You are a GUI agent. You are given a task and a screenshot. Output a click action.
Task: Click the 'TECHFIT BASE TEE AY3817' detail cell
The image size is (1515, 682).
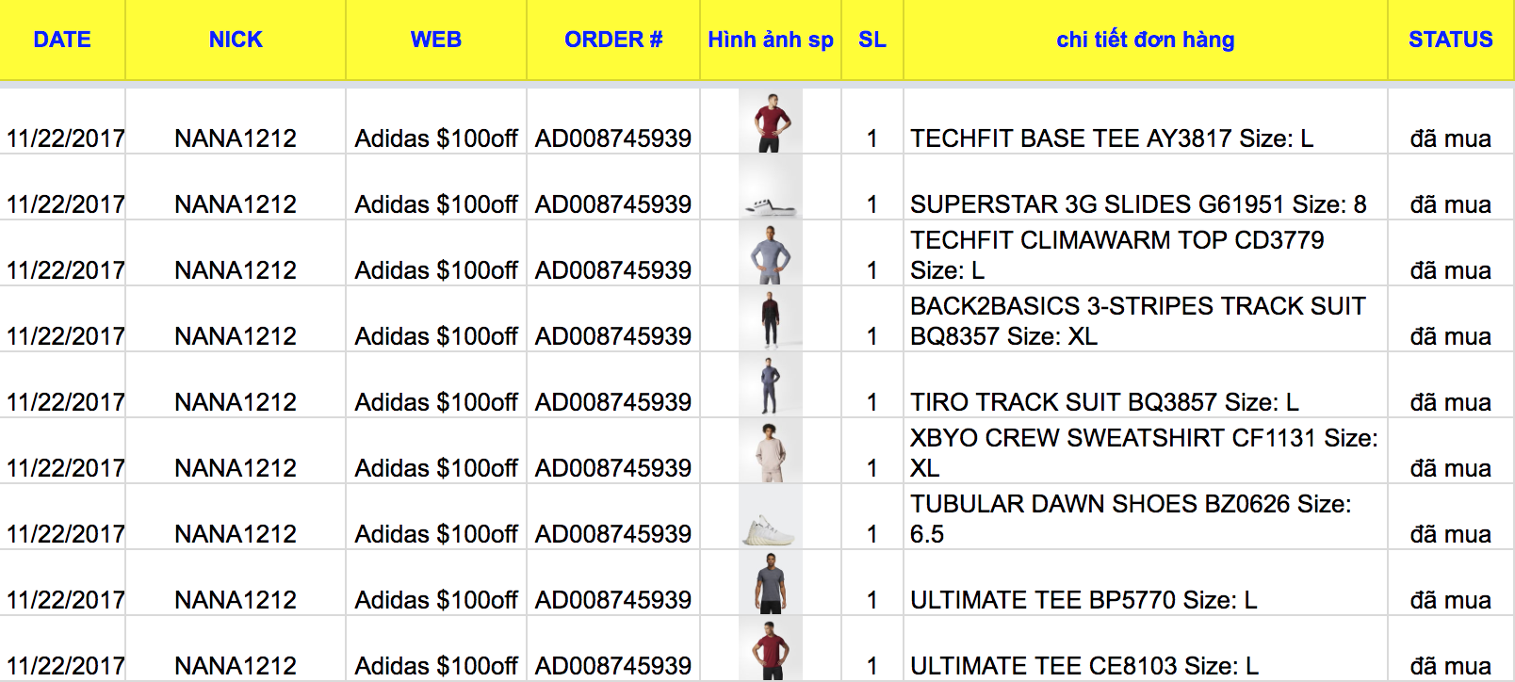point(1112,138)
